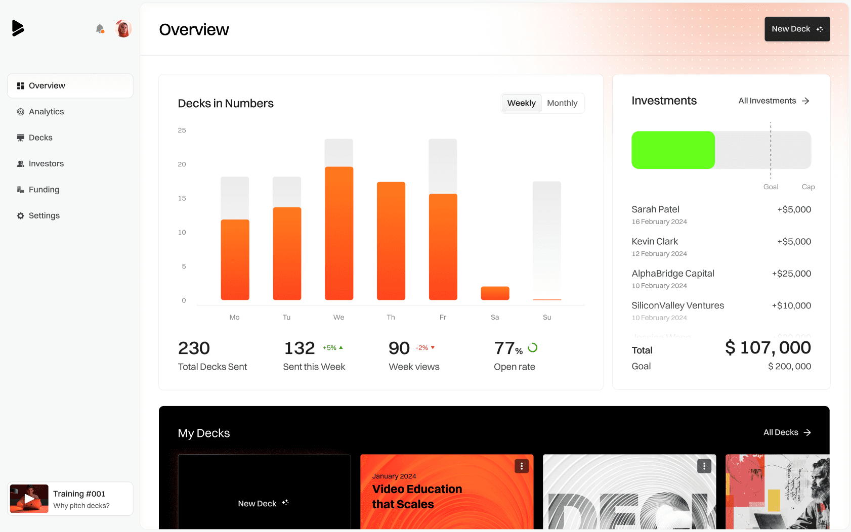Click the green investment progress bar
The width and height of the screenshot is (851, 532).
(673, 150)
